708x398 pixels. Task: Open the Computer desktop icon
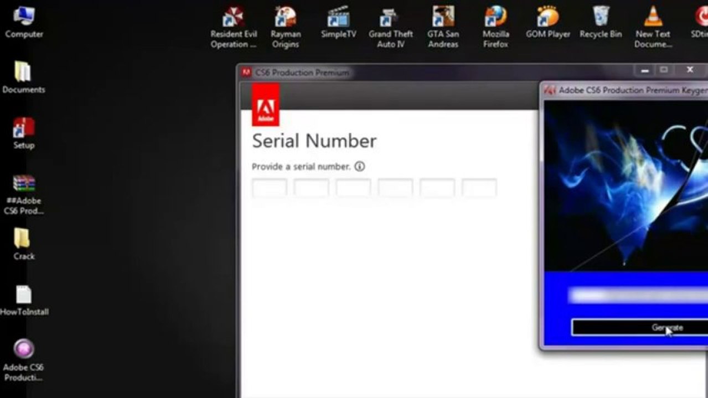[x=24, y=21]
